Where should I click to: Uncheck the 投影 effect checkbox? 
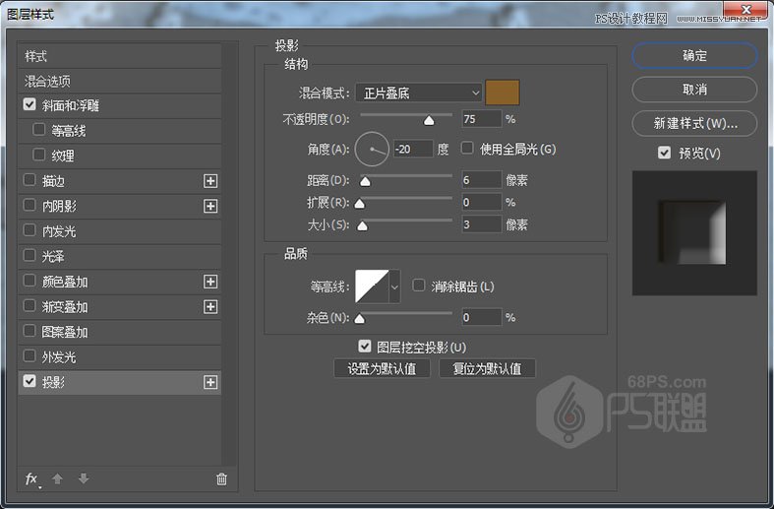30,381
